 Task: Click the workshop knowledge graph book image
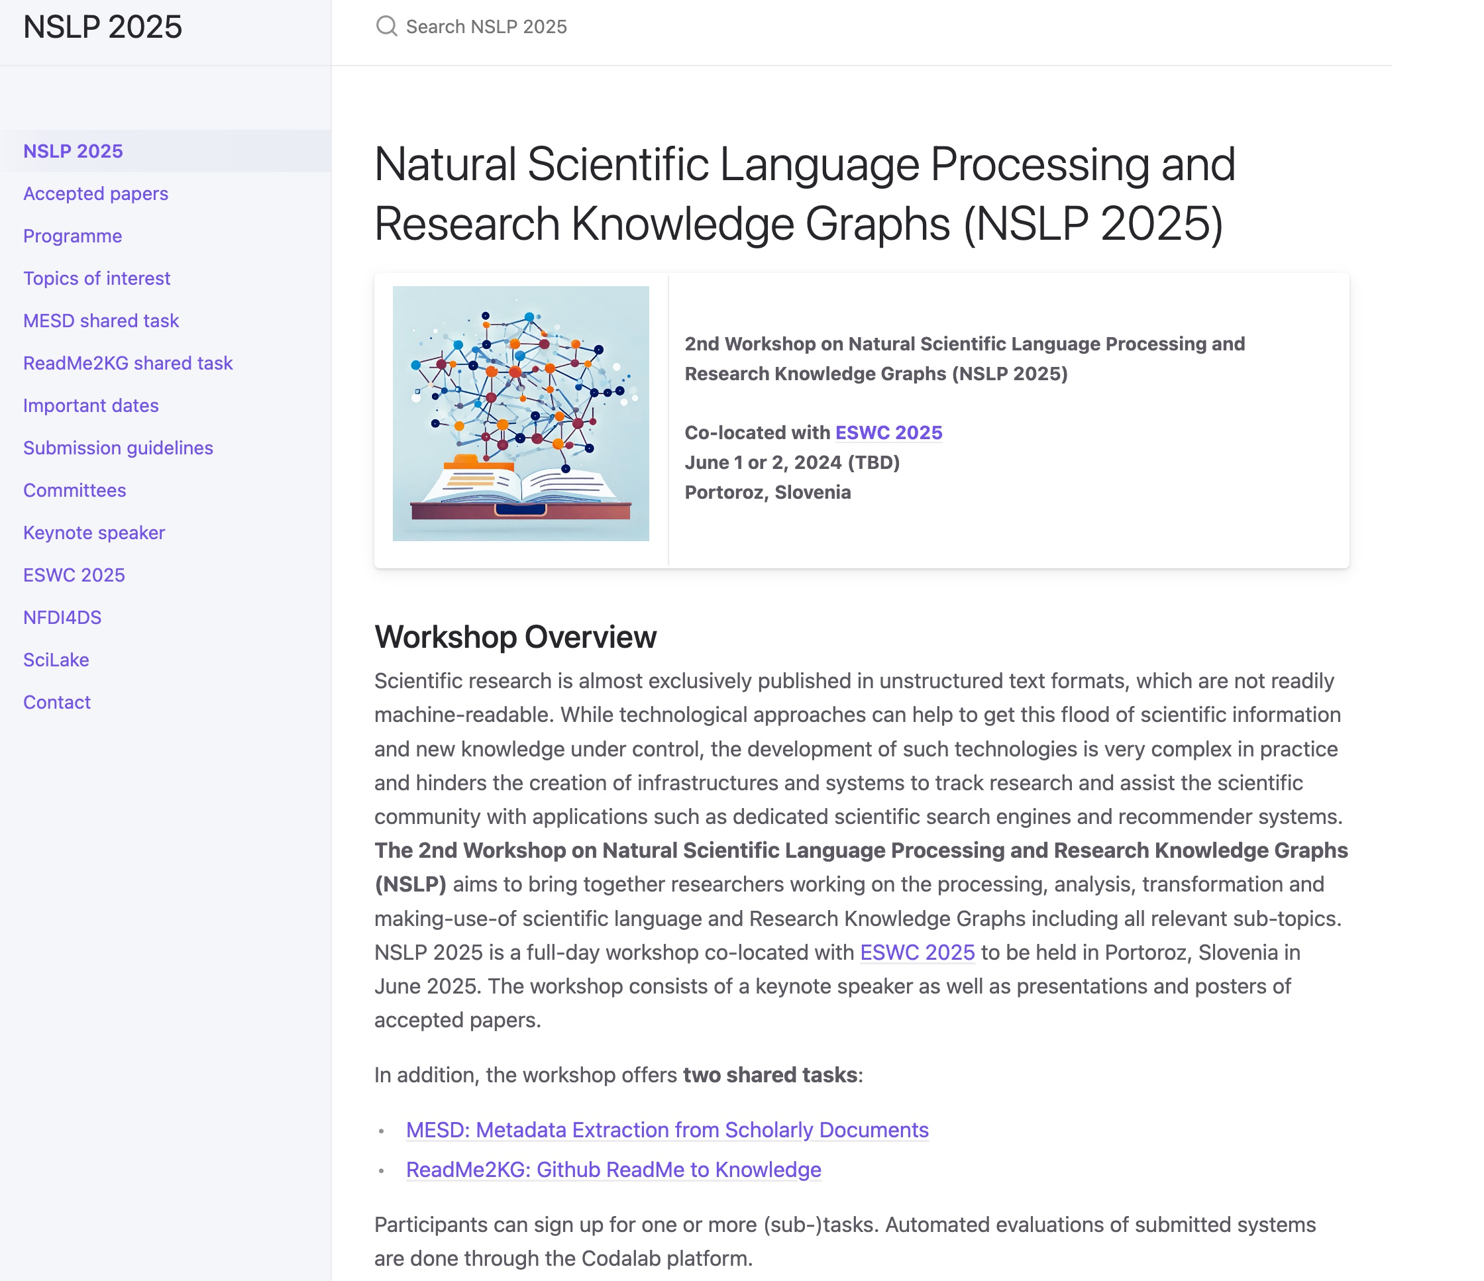(x=521, y=413)
